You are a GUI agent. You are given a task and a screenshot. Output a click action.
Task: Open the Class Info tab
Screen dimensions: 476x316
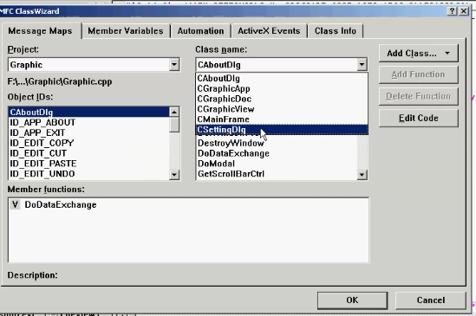336,31
